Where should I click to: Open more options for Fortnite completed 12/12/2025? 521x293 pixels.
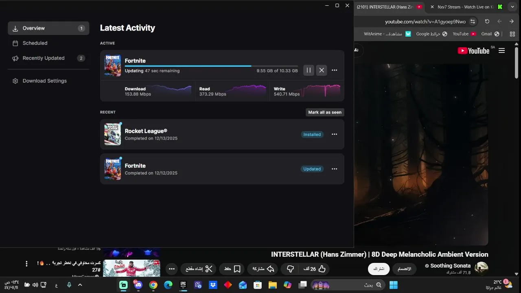334,169
